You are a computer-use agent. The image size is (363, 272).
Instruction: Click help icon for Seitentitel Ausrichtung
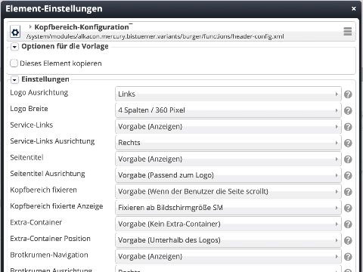click(348, 175)
